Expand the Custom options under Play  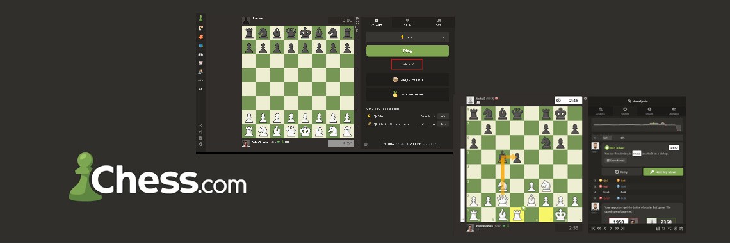[x=407, y=64]
